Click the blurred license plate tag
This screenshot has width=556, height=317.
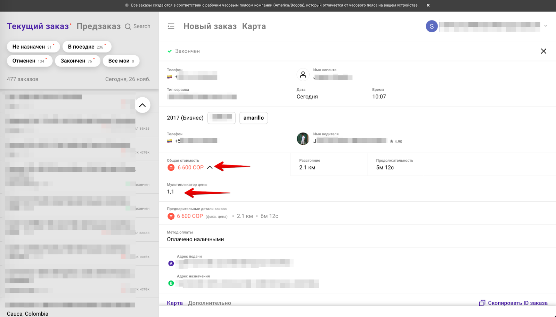click(221, 118)
